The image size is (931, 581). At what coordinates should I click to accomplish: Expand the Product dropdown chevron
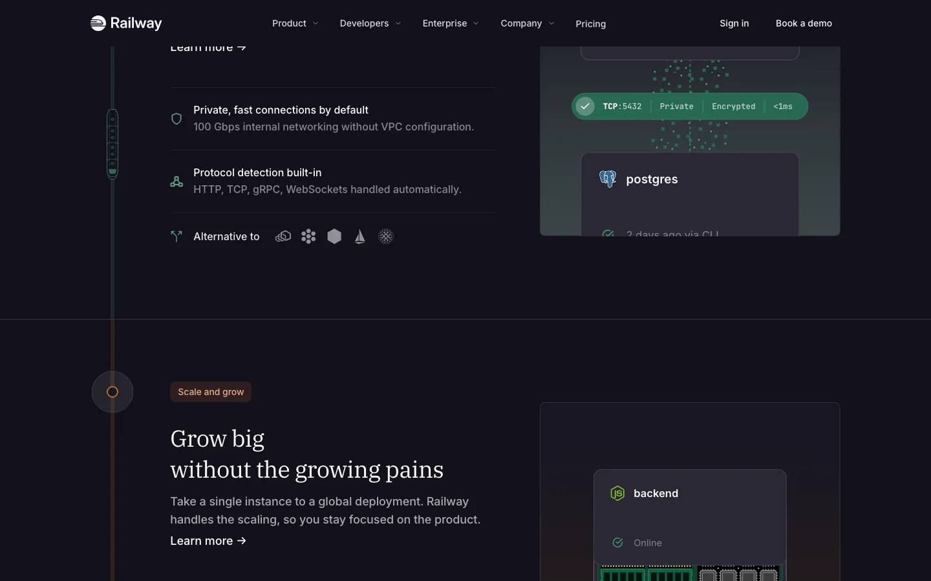tap(316, 23)
